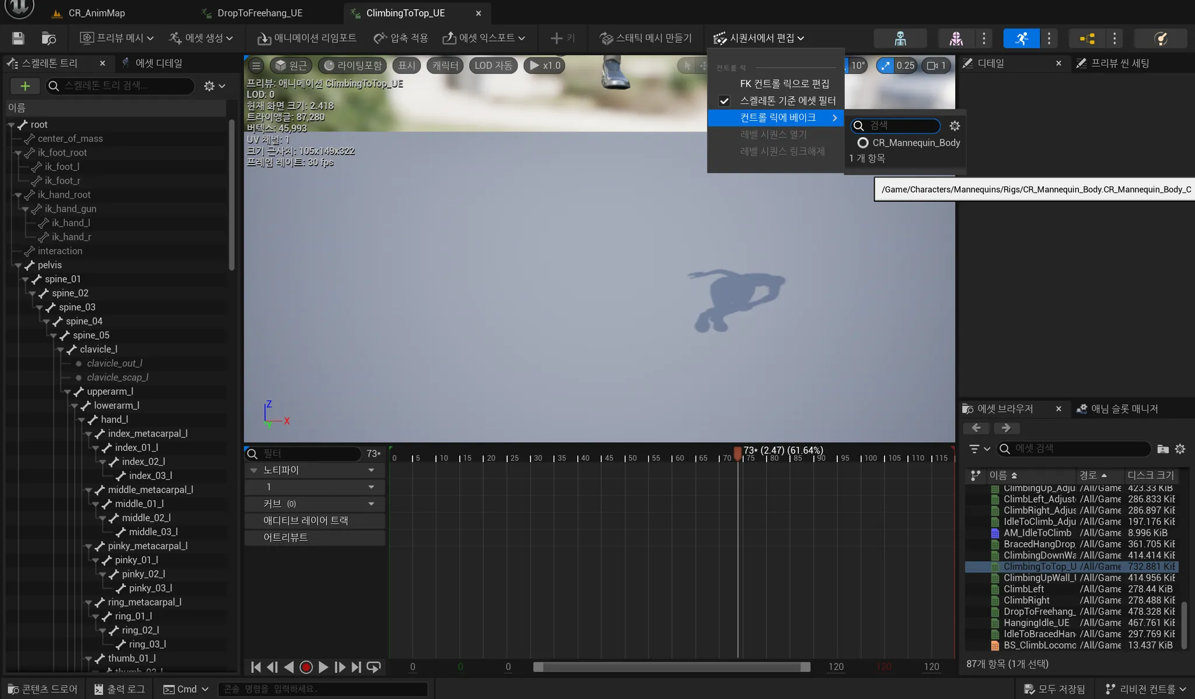Switch to skeleton editor mode icon
Screen dimensions: 1195x699
tap(900, 39)
